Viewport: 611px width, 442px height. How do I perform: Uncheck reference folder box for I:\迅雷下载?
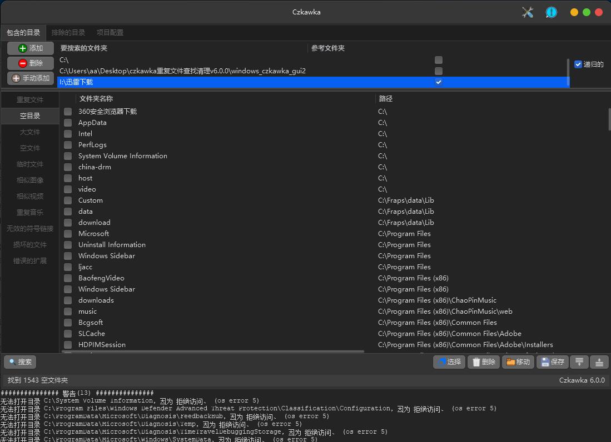click(x=439, y=82)
